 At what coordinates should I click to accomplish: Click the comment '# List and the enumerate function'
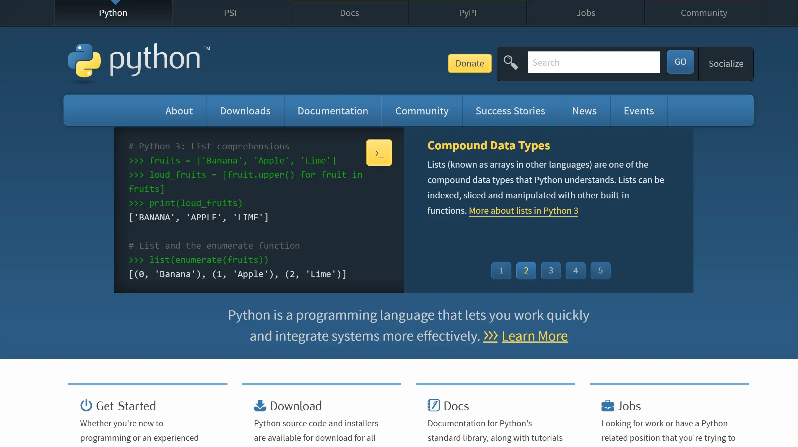[214, 245]
